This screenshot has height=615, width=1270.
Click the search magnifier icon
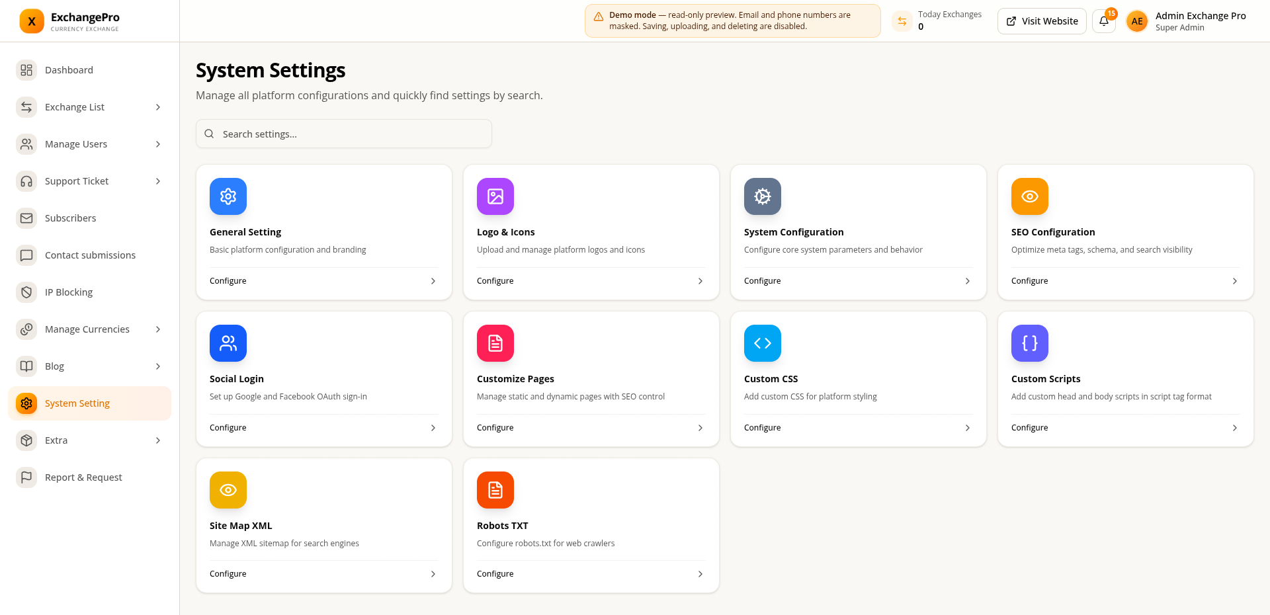pyautogui.click(x=209, y=134)
